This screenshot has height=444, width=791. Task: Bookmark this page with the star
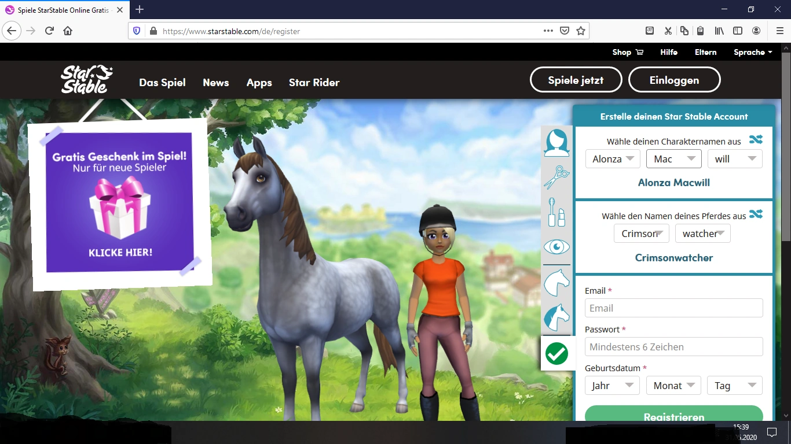581,31
